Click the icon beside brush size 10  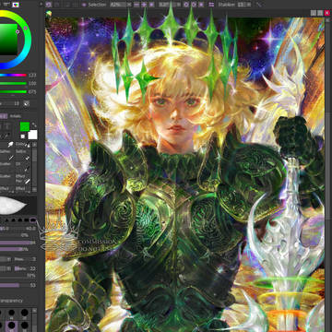coord(27,103)
